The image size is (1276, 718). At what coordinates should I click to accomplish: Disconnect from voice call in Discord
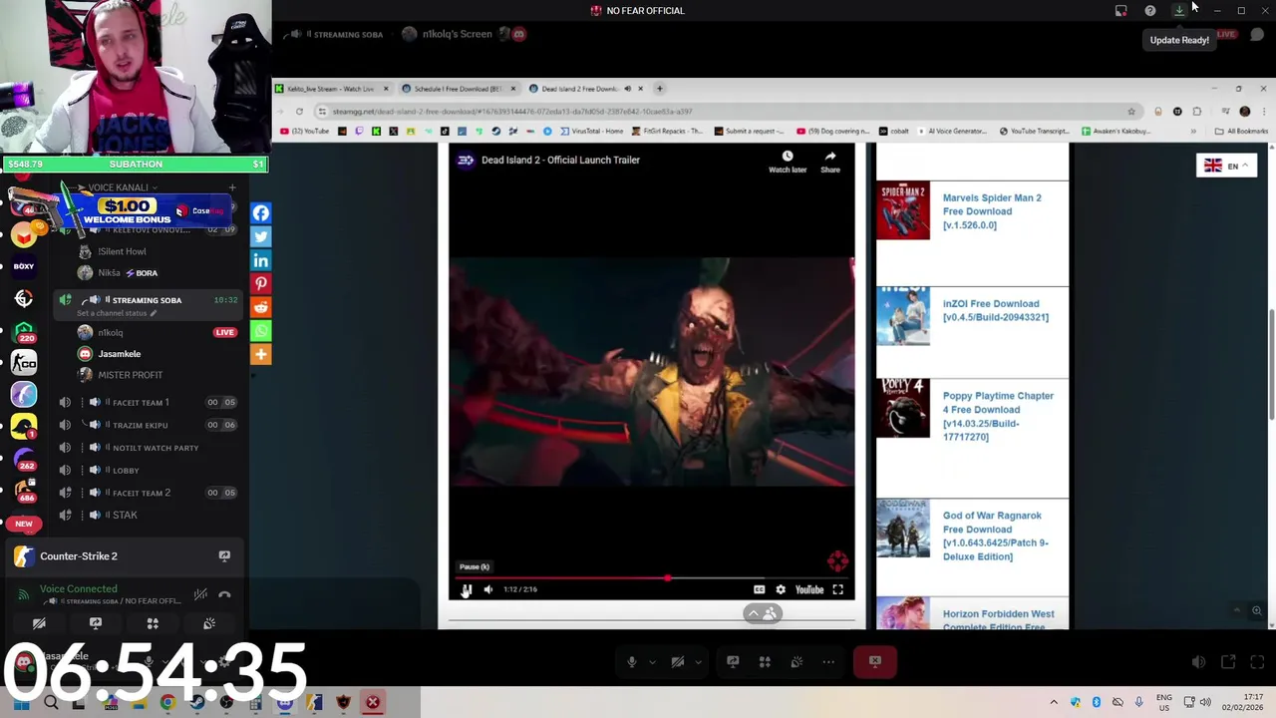tap(224, 594)
